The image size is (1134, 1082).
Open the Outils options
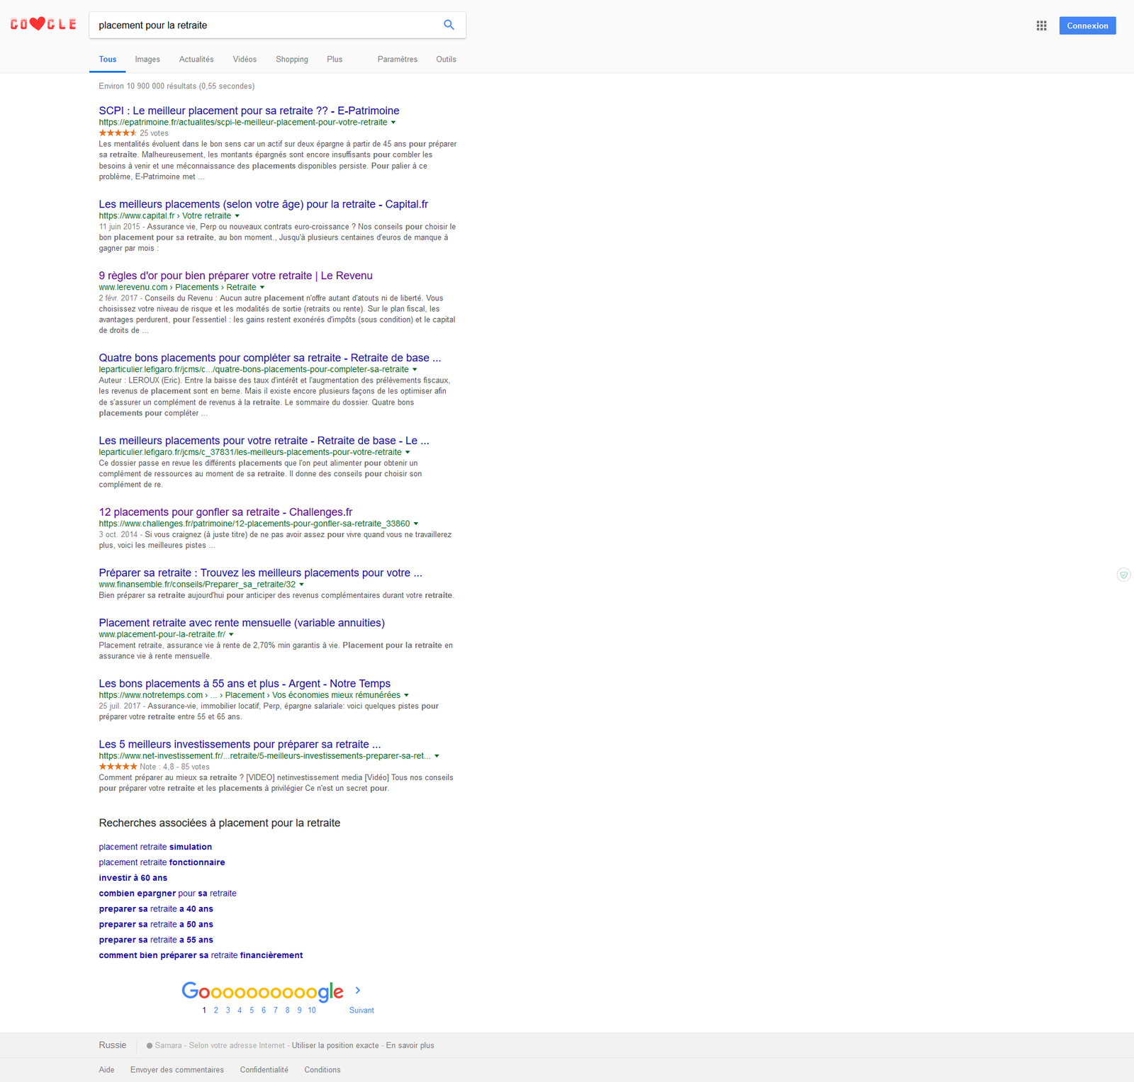[x=446, y=60]
